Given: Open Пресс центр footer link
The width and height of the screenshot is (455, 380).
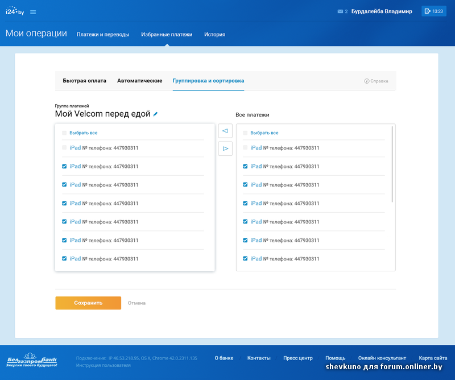Looking at the screenshot, I should [298, 358].
